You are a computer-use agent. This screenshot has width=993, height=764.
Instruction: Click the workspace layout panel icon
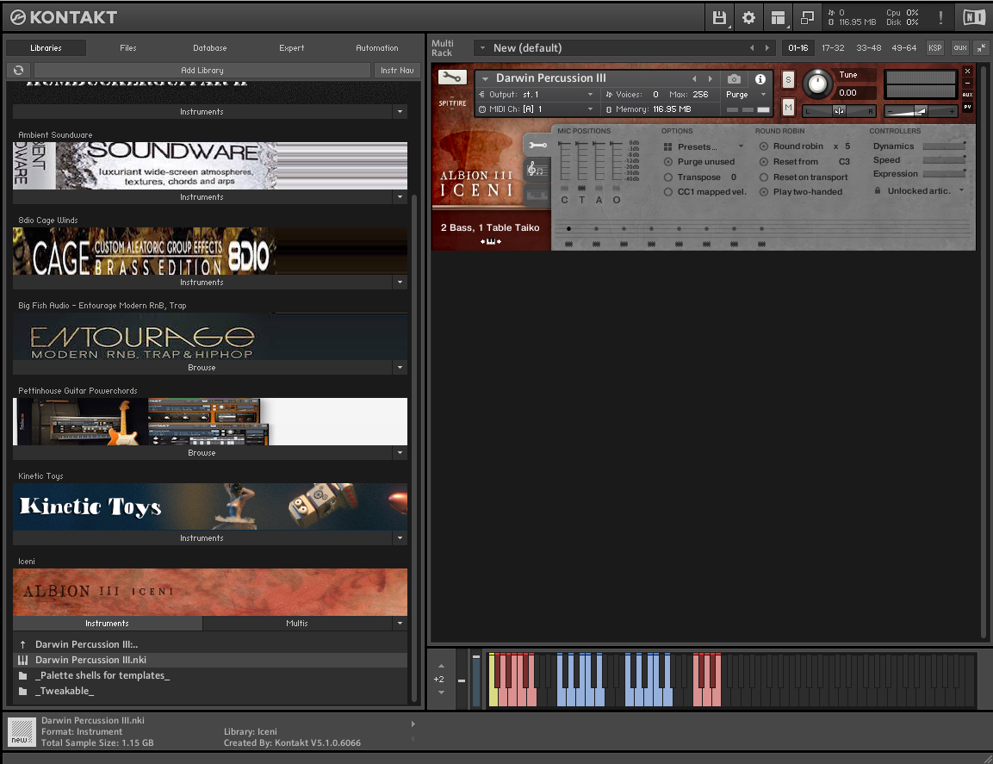(x=778, y=18)
